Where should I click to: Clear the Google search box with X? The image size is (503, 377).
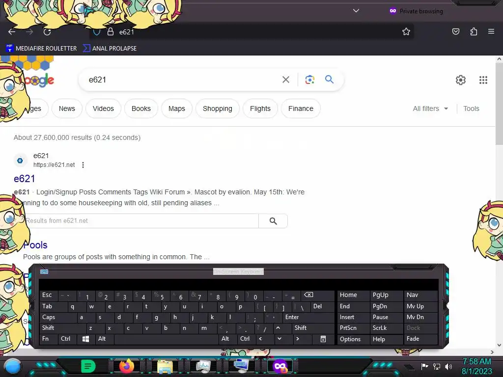(x=286, y=80)
